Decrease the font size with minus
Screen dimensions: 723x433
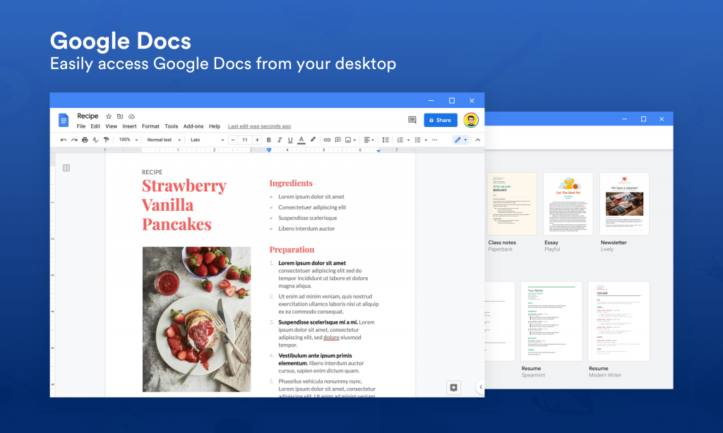233,140
